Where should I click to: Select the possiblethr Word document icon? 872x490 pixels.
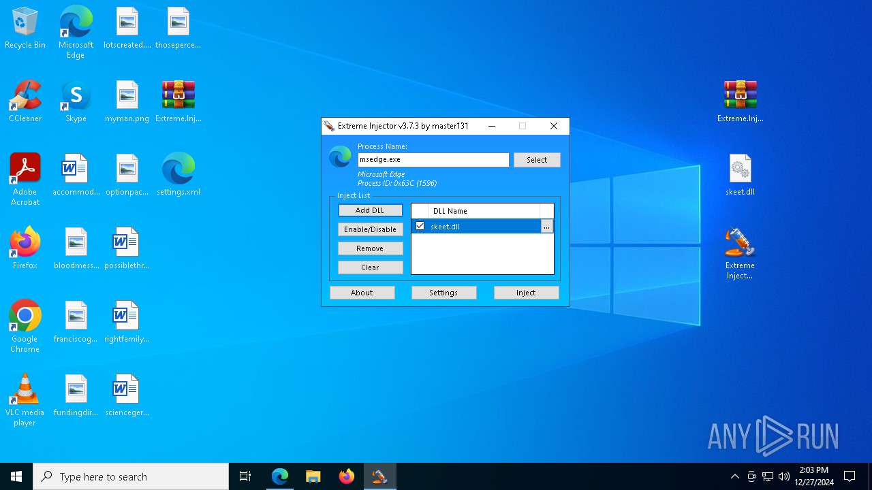pyautogui.click(x=127, y=249)
